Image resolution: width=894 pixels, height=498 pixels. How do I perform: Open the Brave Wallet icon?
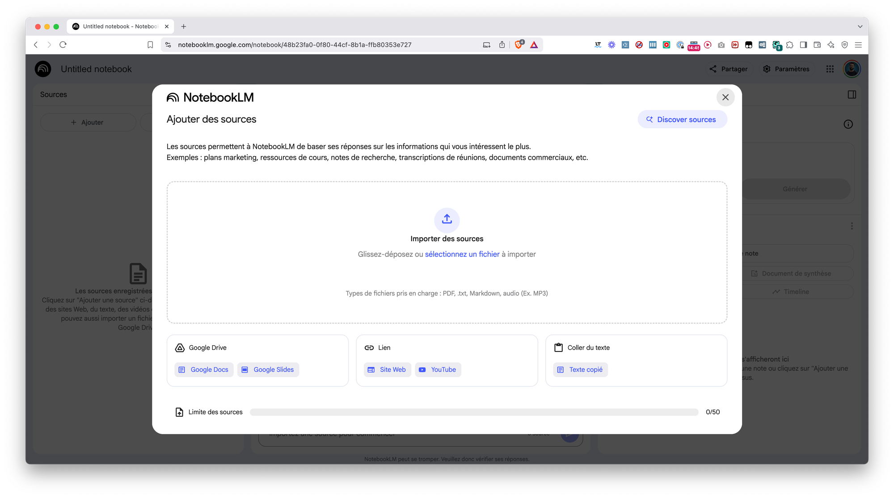coord(817,45)
